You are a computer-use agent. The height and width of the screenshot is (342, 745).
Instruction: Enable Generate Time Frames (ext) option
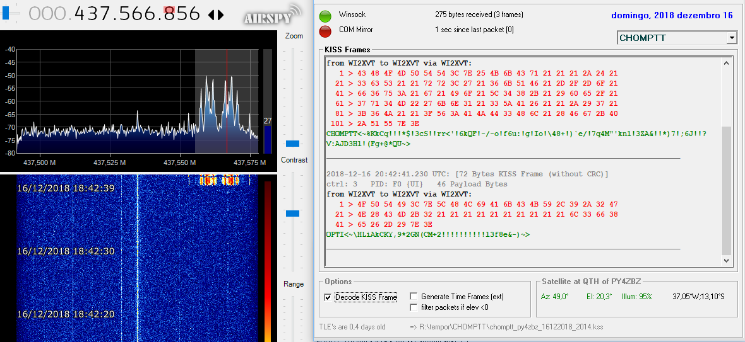pos(414,297)
